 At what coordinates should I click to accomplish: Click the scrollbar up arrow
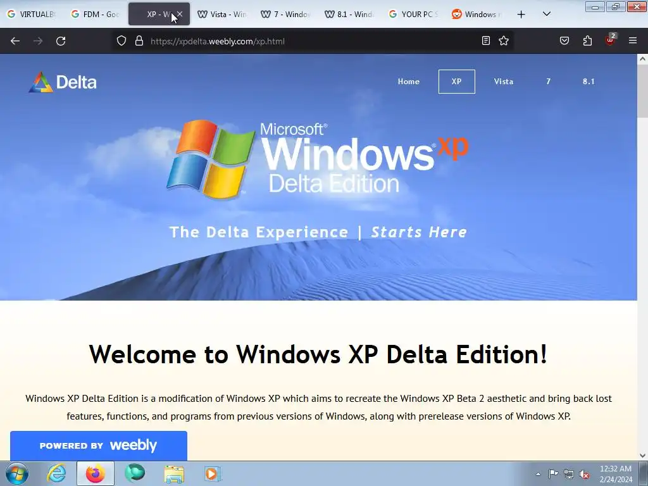pyautogui.click(x=643, y=59)
